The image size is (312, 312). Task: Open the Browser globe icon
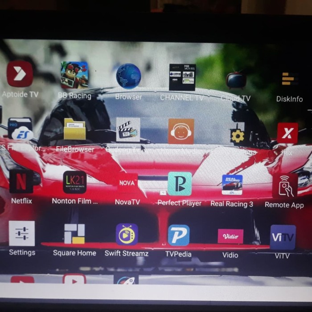coord(128,76)
